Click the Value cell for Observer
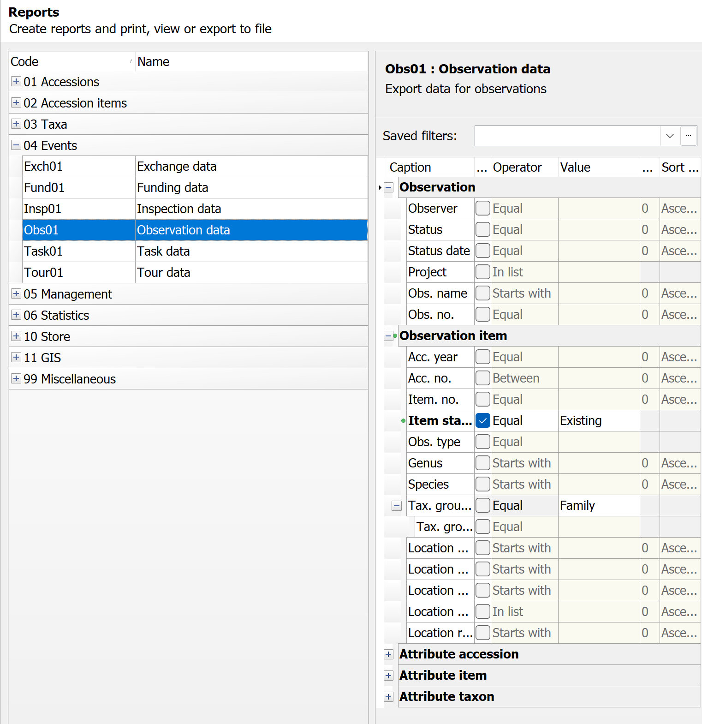The height and width of the screenshot is (724, 702). coord(599,209)
